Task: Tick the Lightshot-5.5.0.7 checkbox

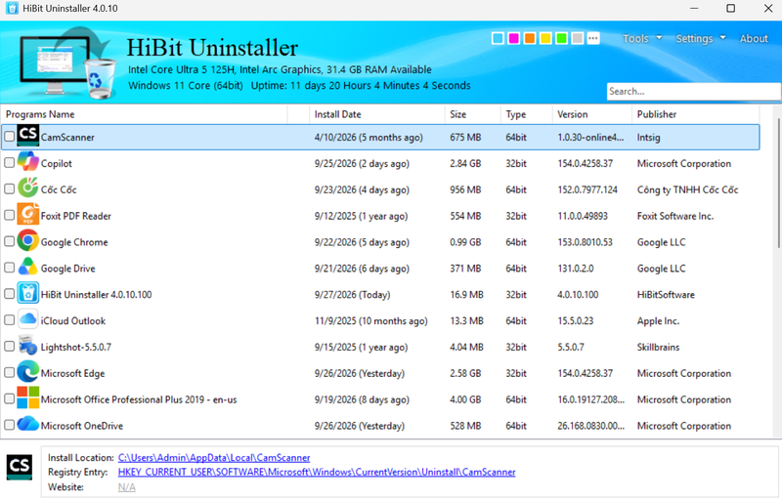Action: tap(9, 346)
